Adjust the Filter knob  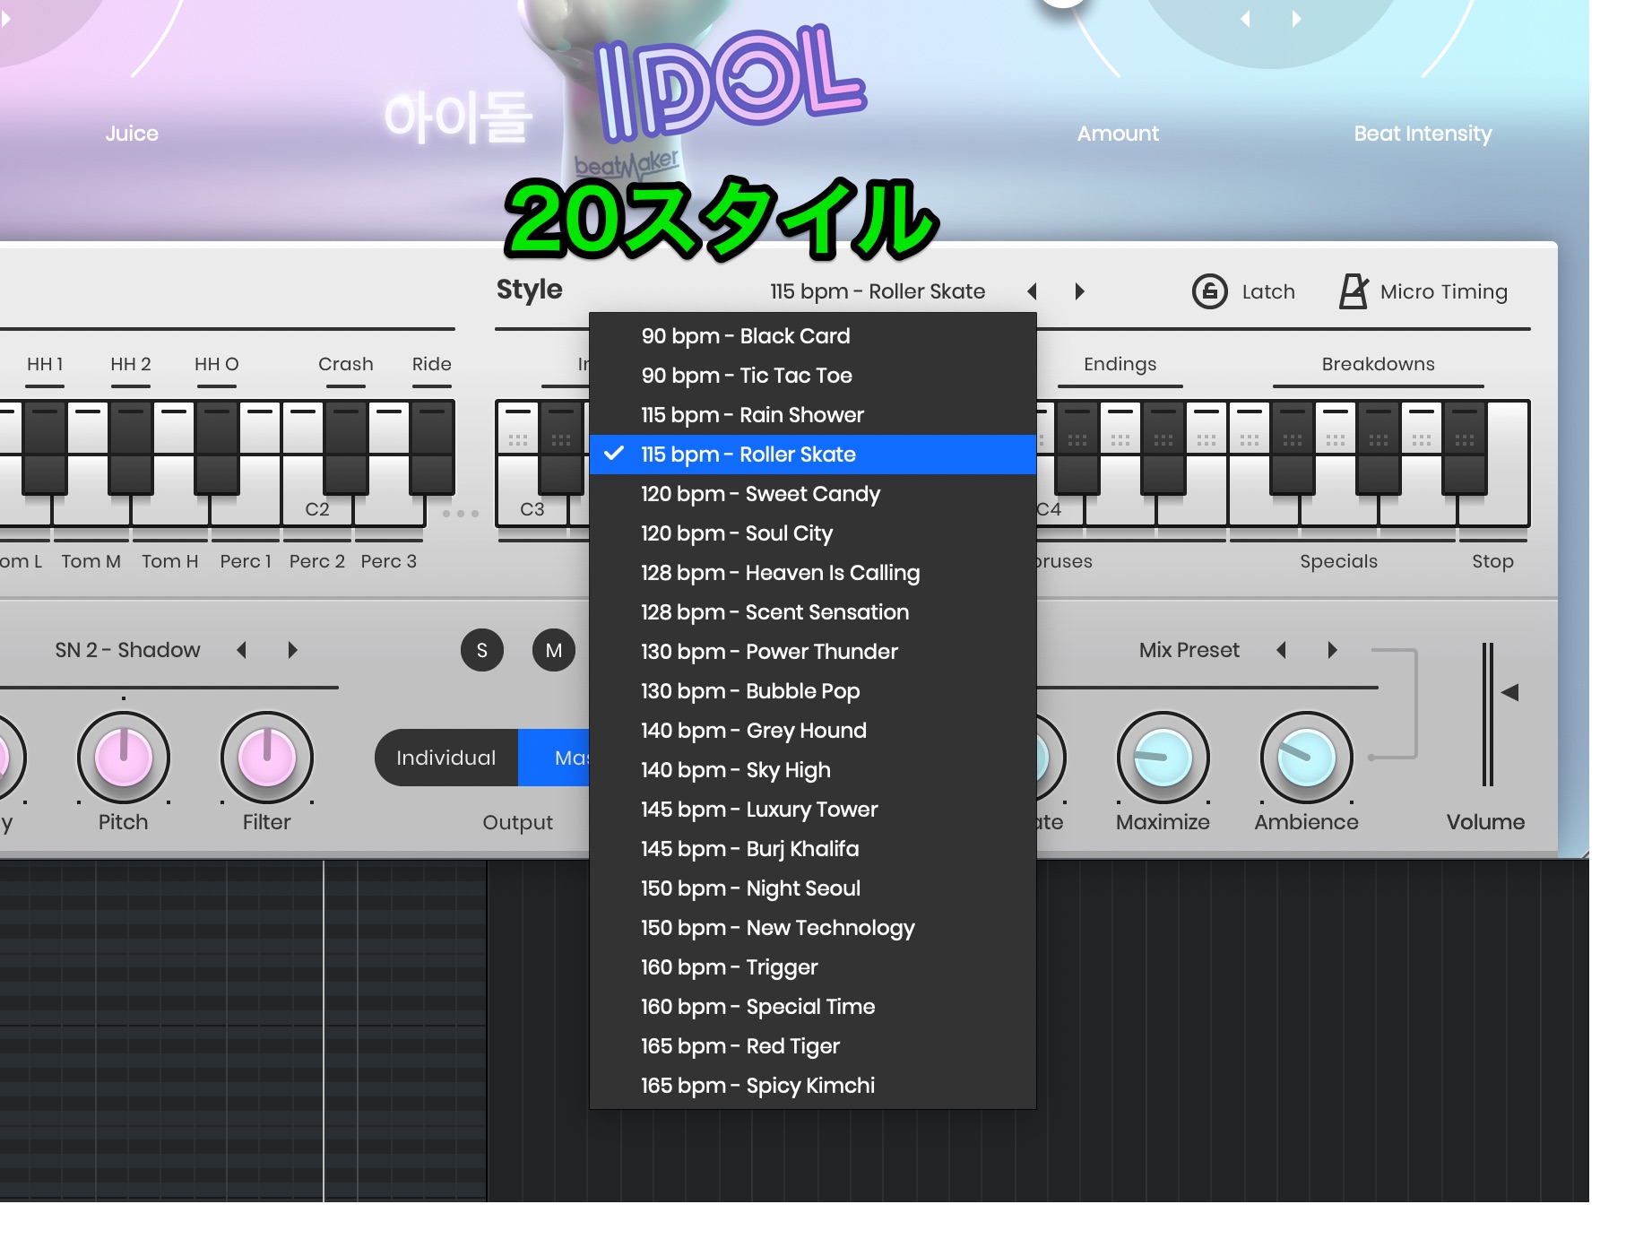tap(265, 758)
